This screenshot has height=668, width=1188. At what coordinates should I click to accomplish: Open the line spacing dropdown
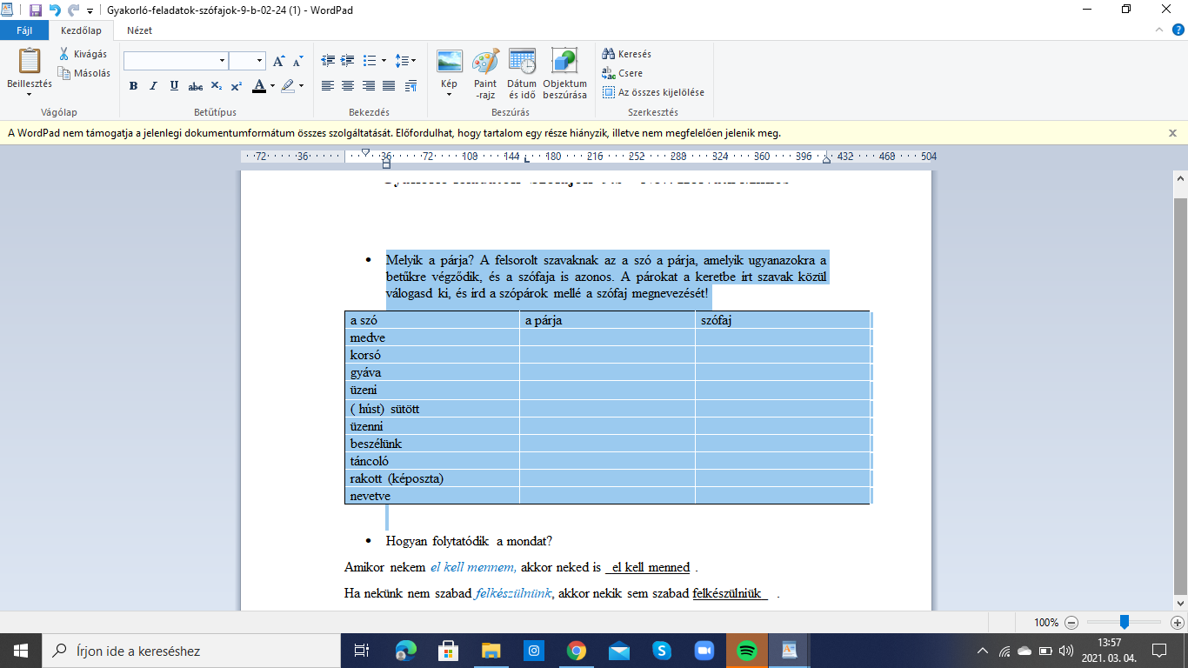coord(405,60)
